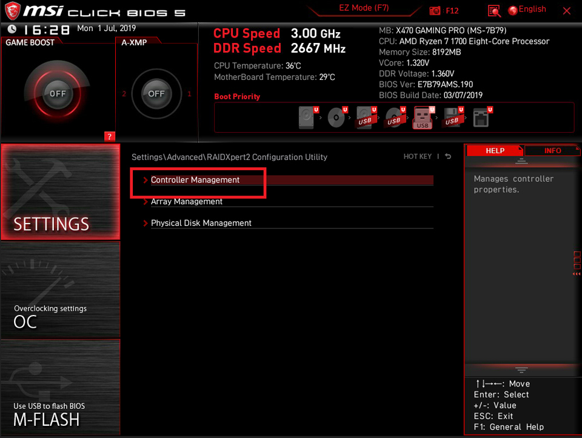Select the network boot device icon
The height and width of the screenshot is (438, 582).
(483, 117)
